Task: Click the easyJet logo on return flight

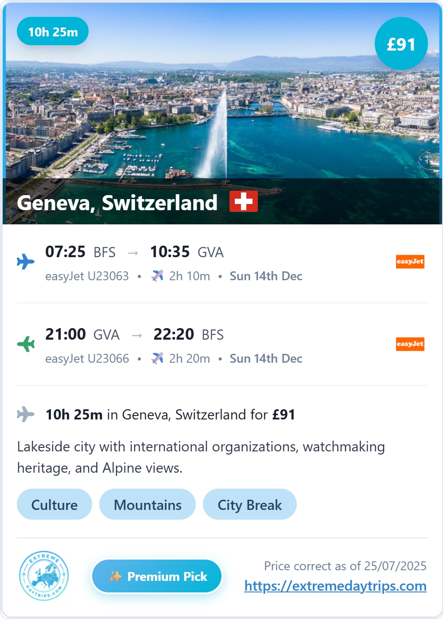Action: [410, 344]
